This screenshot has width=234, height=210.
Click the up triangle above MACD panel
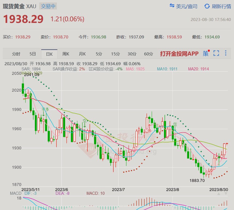tap(219, 194)
